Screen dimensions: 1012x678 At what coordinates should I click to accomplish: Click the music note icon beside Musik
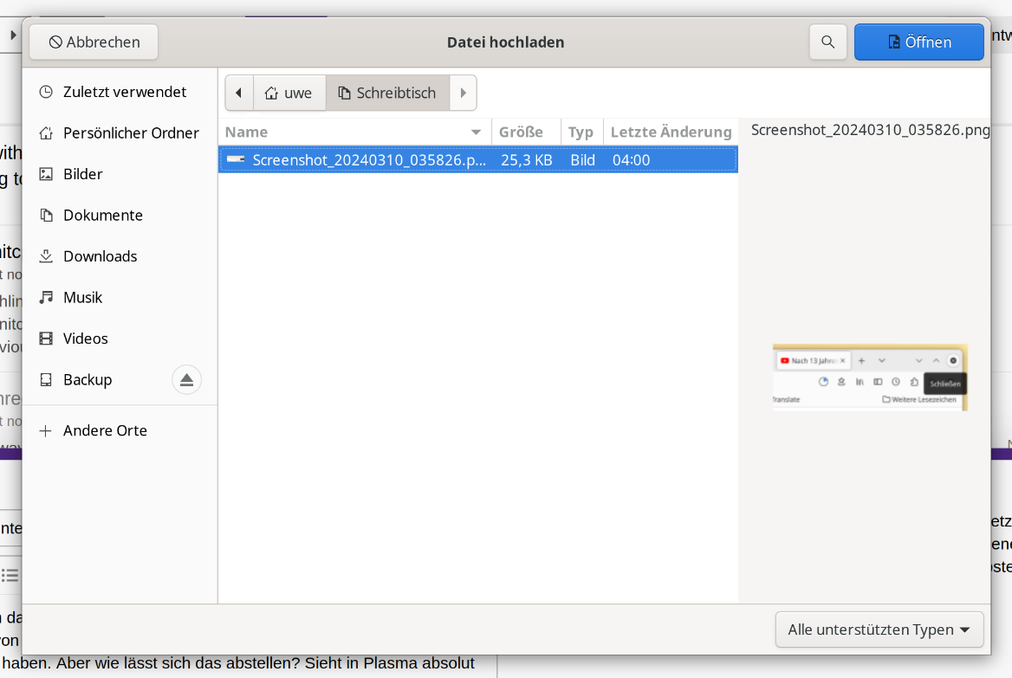pyautogui.click(x=46, y=297)
